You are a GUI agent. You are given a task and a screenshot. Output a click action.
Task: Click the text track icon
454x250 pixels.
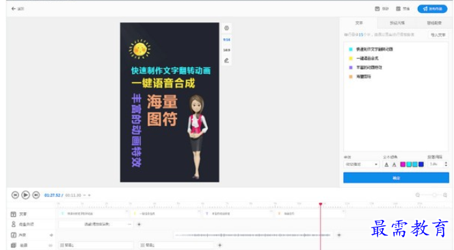pyautogui.click(x=13, y=214)
